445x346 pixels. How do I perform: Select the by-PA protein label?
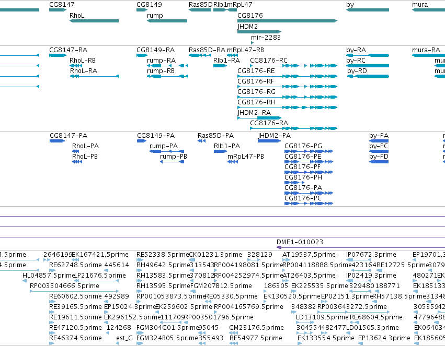click(x=379, y=136)
